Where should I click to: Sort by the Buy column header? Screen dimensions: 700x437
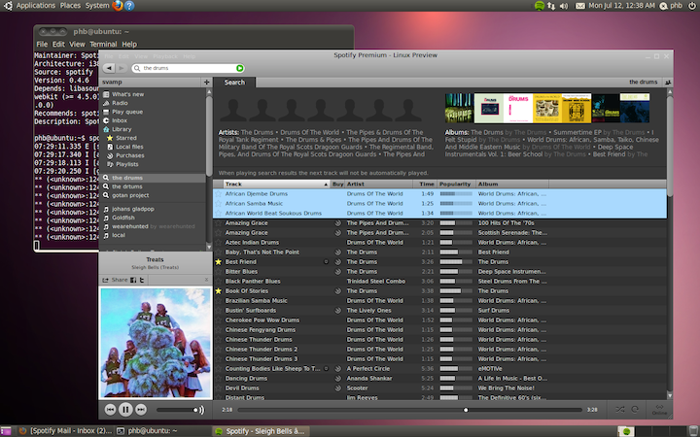(x=337, y=184)
